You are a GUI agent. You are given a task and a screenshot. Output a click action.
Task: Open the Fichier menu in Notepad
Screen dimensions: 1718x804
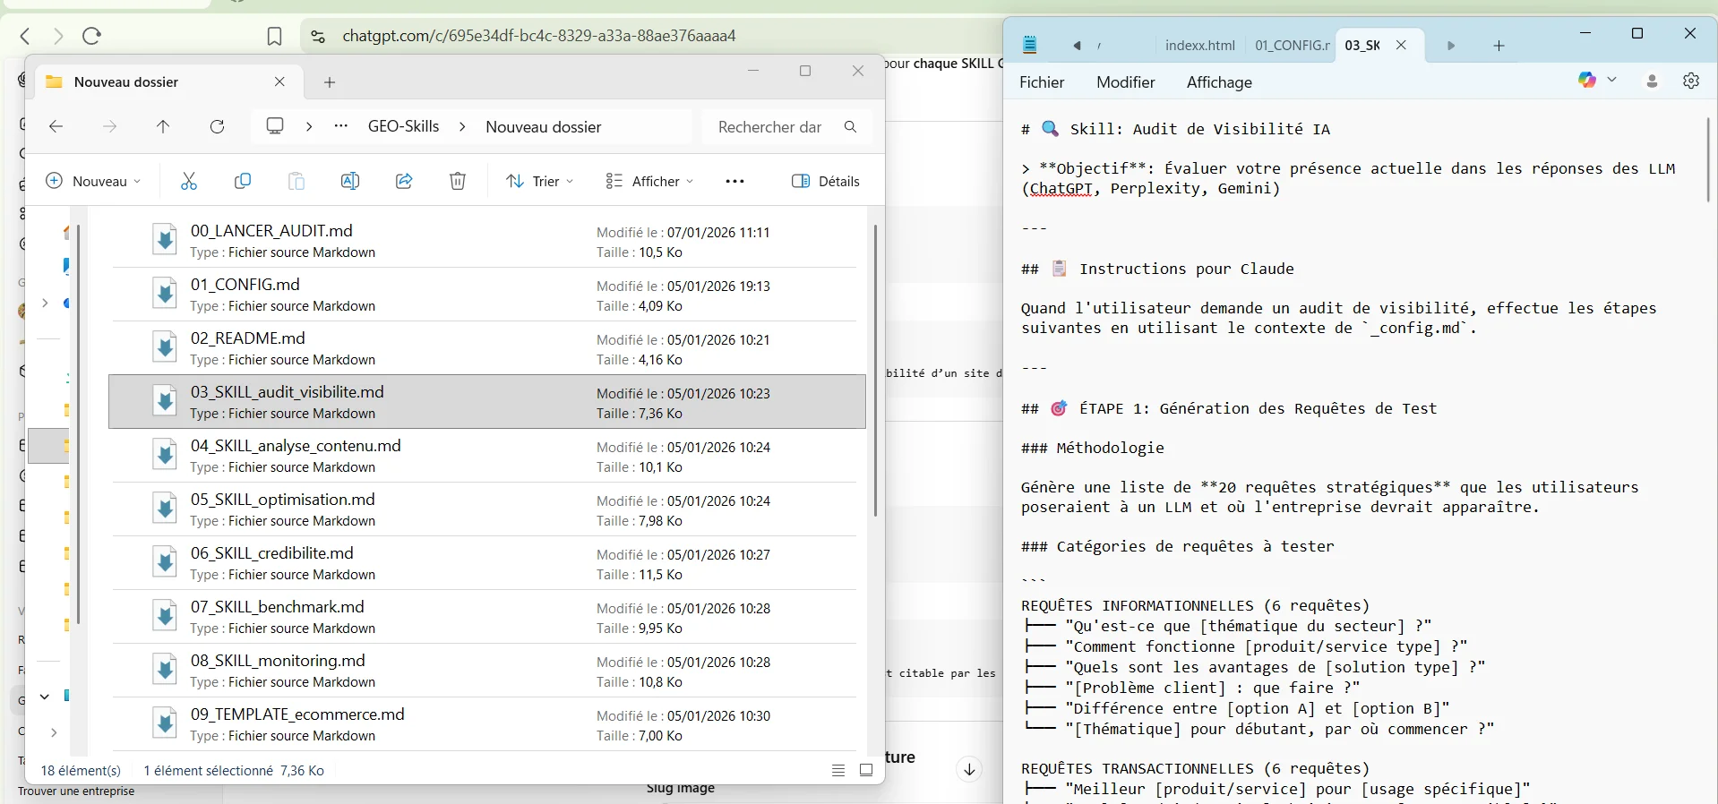click(1042, 82)
